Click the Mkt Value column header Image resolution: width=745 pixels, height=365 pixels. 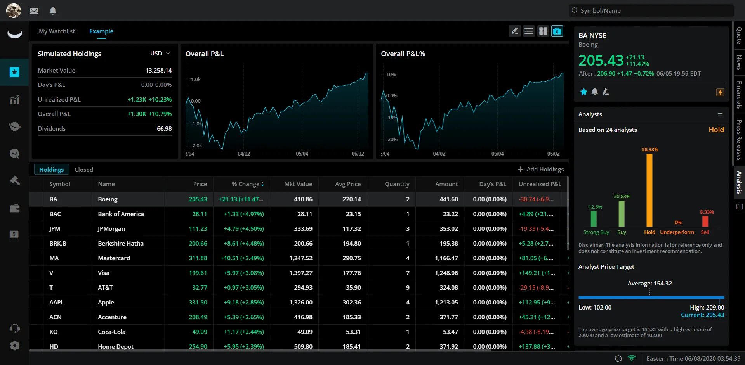pos(298,184)
